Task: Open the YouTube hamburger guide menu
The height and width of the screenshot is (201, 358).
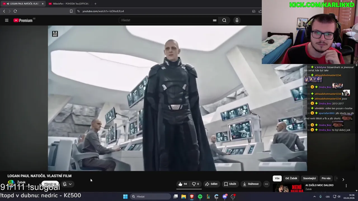Action: [7, 20]
